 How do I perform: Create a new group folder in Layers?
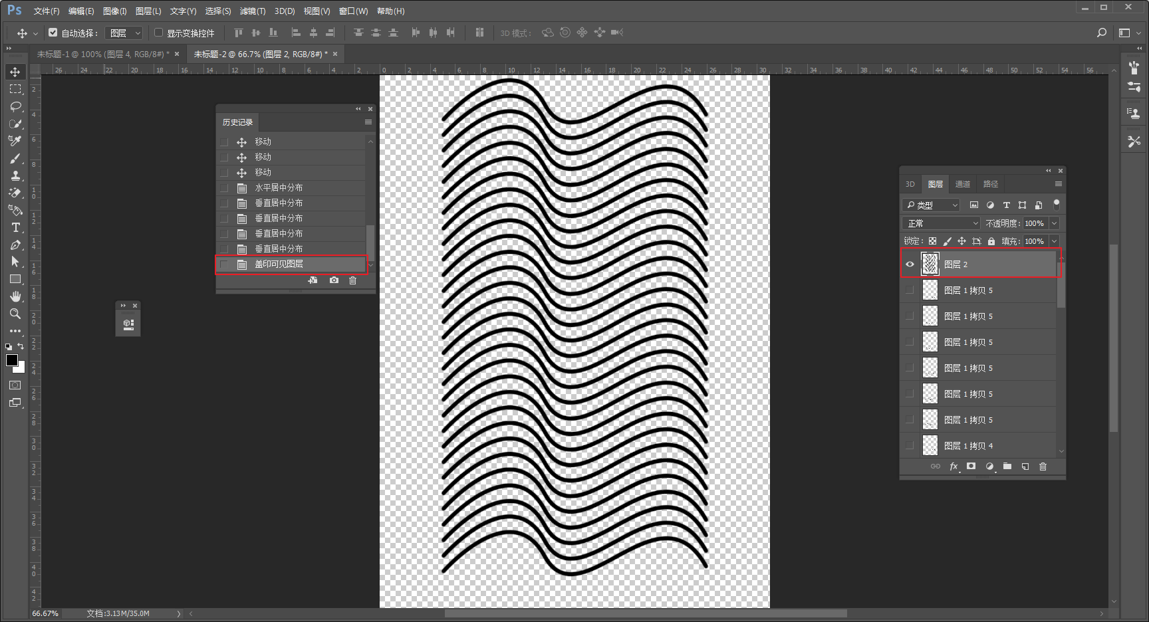pyautogui.click(x=1007, y=466)
